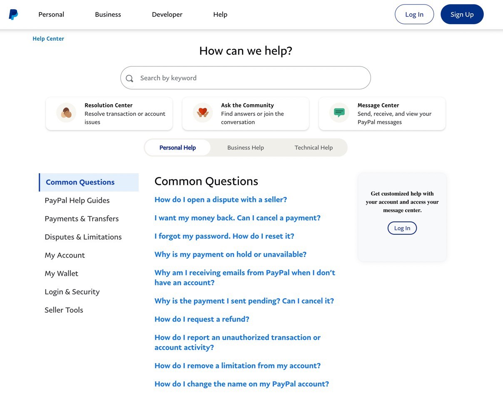The image size is (503, 398).
Task: Switch to the Business Help tab
Action: tap(245, 147)
